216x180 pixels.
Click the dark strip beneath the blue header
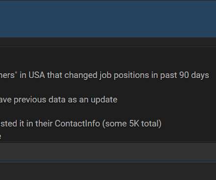coord(108,42)
